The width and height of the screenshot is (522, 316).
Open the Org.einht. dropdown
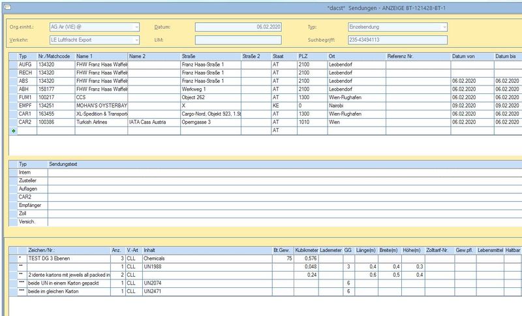pyautogui.click(x=136, y=27)
